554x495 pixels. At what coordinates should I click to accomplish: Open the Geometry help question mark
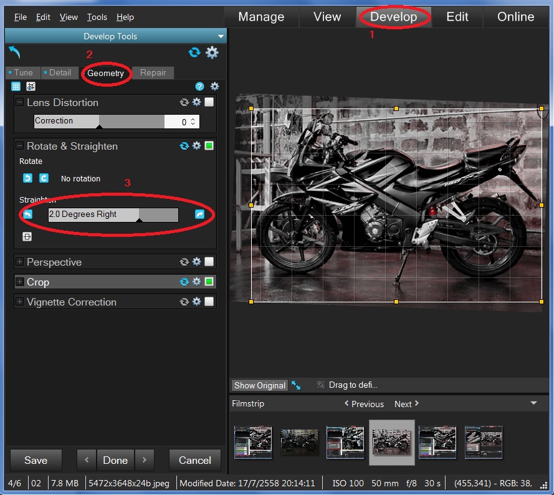click(x=199, y=87)
